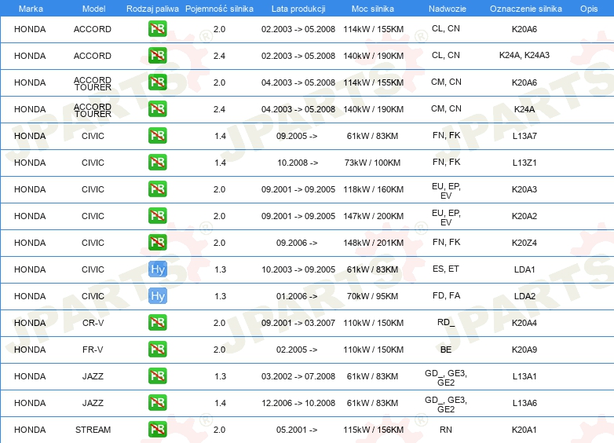Select engine code L13A1
614x443 pixels.
(x=524, y=376)
